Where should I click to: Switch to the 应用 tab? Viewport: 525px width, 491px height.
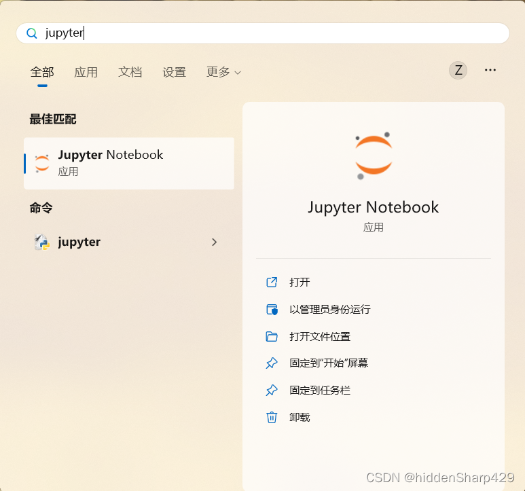86,72
